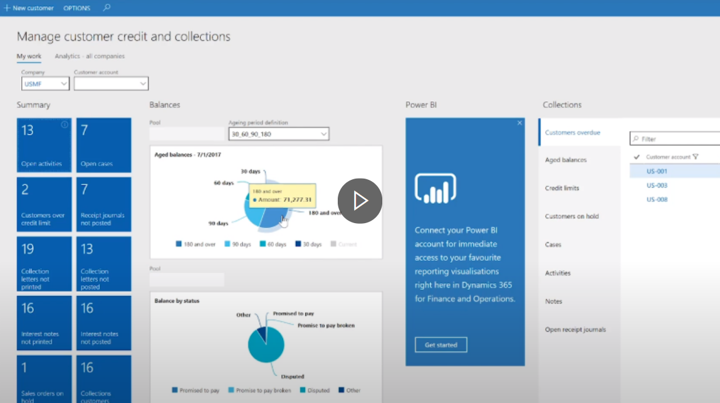Click Promise to pay broken legend swatch
Viewport: 720px width, 403px height.
[x=231, y=390]
